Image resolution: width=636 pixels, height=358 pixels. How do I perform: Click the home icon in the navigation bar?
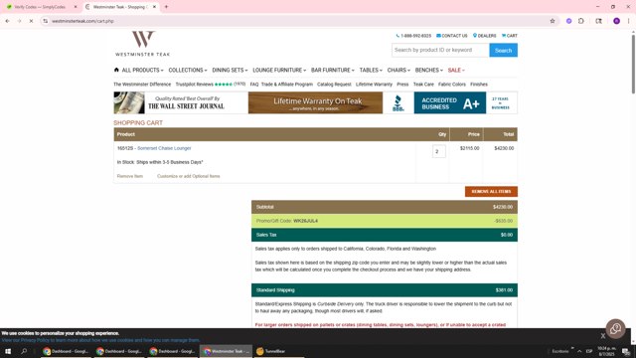click(116, 70)
